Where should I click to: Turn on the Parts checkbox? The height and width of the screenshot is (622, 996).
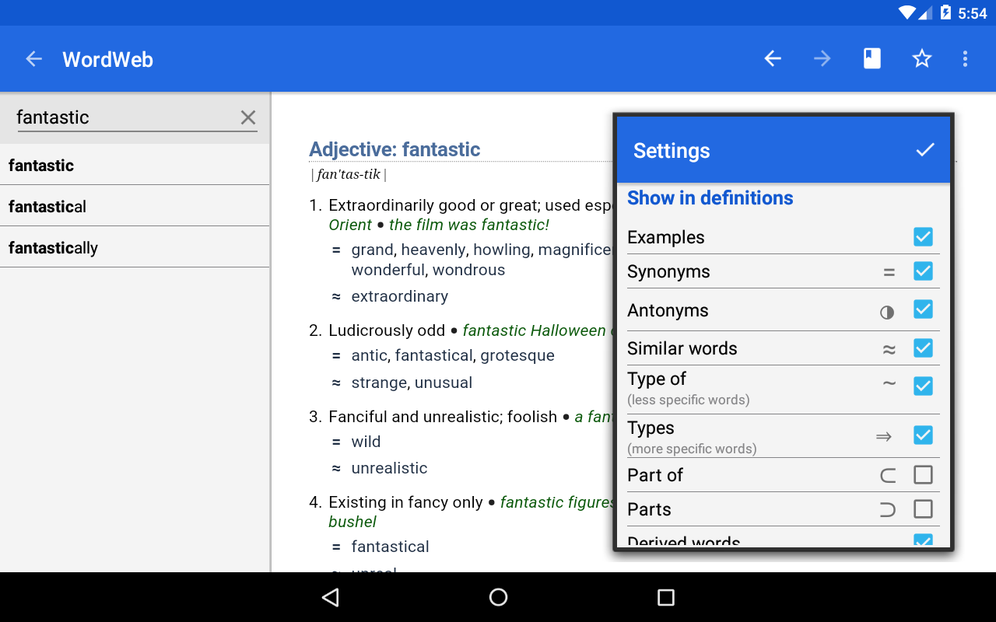[923, 509]
